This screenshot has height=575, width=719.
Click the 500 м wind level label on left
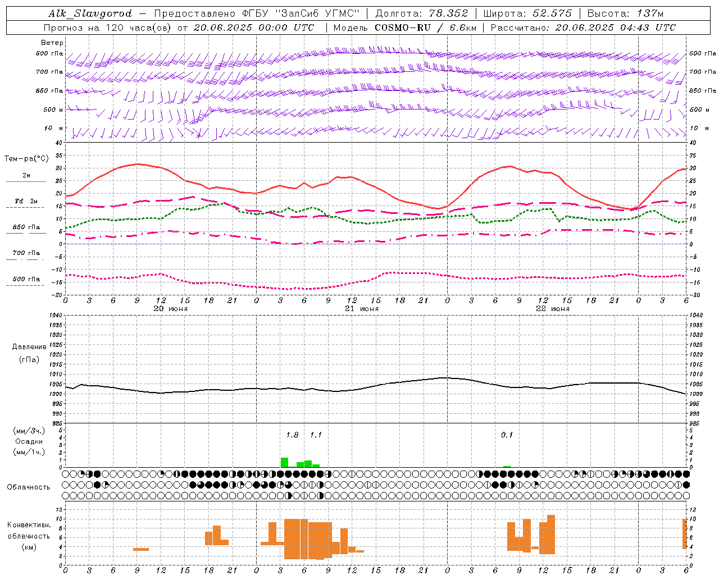point(53,110)
